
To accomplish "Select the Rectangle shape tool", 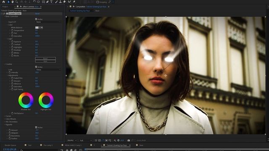I will click(x=43, y=2).
